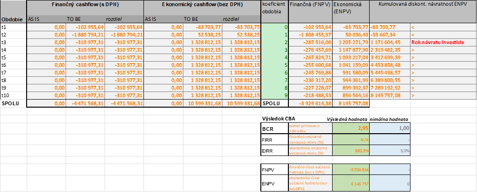Image resolution: width=477 pixels, height=192 pixels.
Task: Select the 'Obdobie' label cell
Action: point(13,20)
